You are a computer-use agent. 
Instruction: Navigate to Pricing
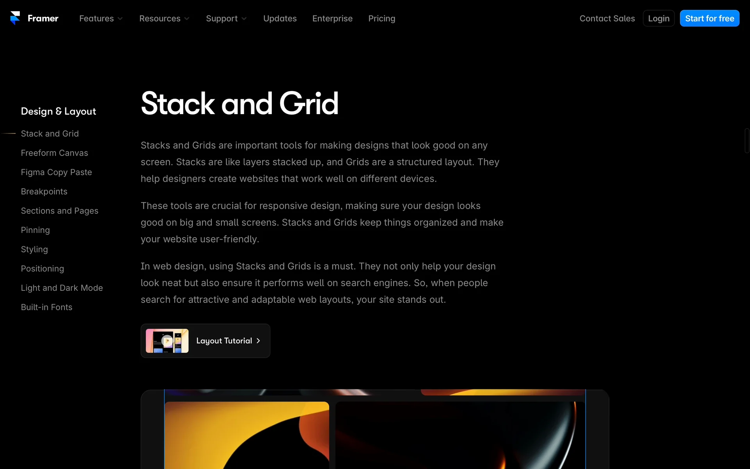click(x=381, y=18)
